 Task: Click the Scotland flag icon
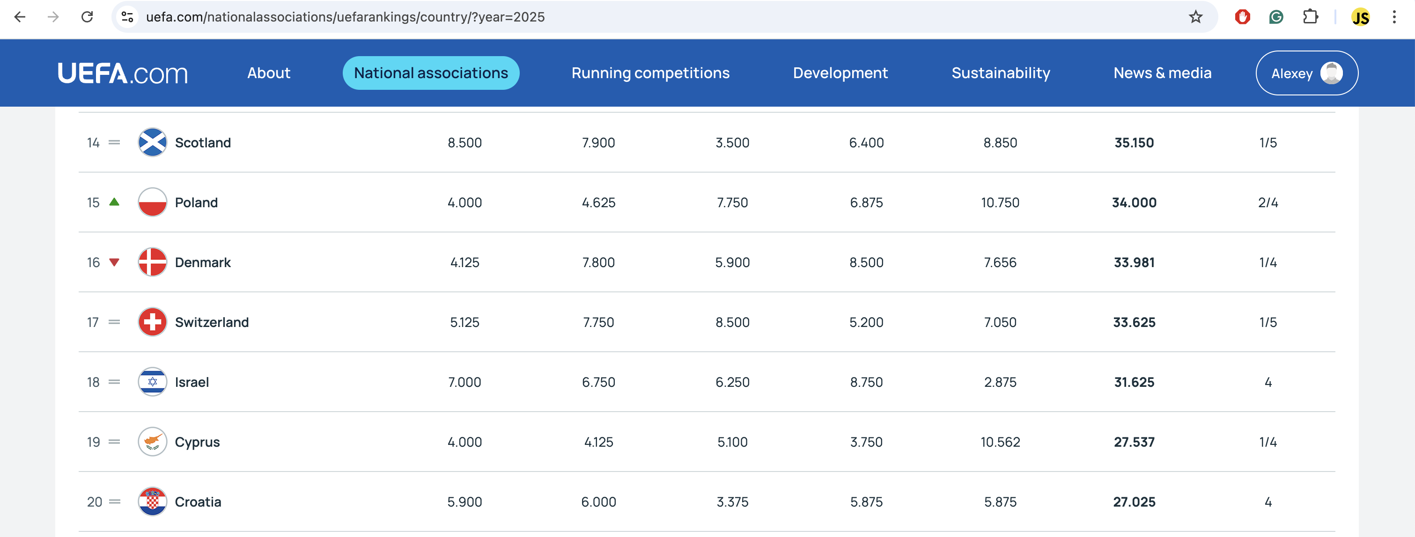tap(152, 143)
